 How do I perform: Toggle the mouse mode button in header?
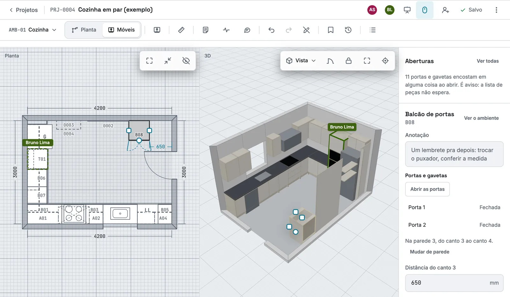click(x=425, y=10)
